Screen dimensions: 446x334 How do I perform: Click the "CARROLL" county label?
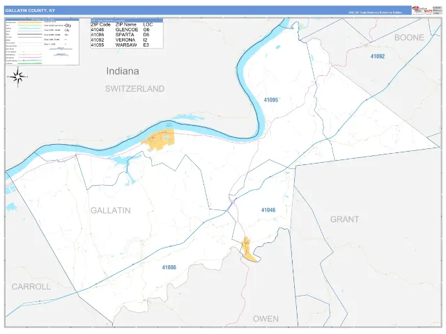coord(31,287)
